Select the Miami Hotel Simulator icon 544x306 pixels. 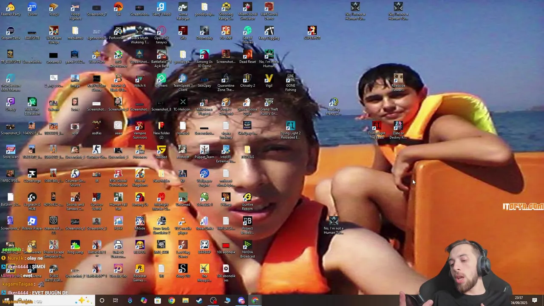pyautogui.click(x=247, y=11)
